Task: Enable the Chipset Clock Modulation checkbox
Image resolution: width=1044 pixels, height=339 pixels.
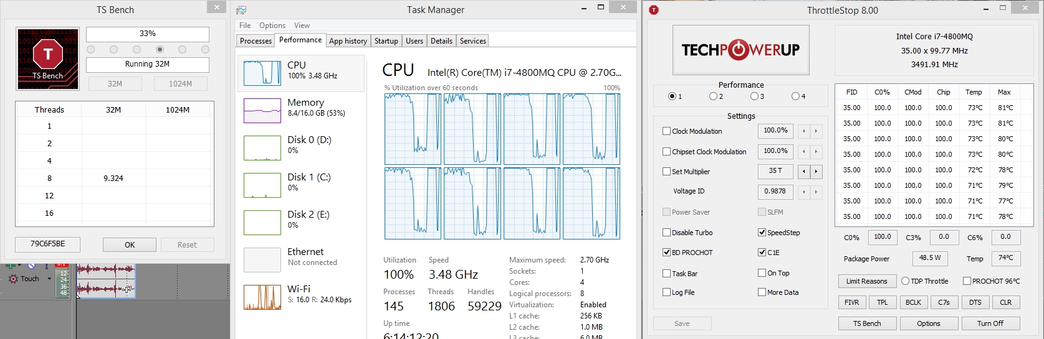Action: (666, 152)
